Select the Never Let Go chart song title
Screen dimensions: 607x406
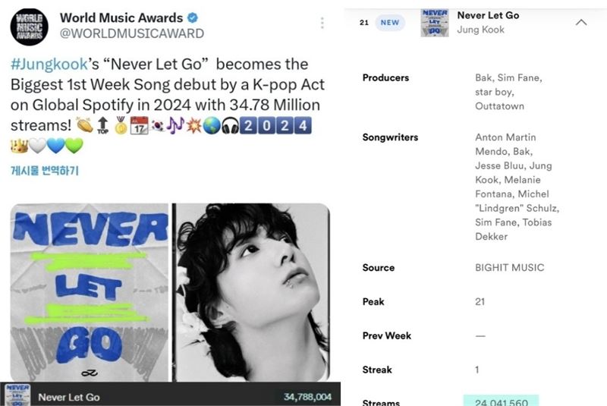(488, 15)
